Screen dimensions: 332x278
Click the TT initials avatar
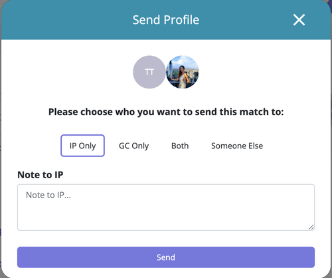point(149,72)
